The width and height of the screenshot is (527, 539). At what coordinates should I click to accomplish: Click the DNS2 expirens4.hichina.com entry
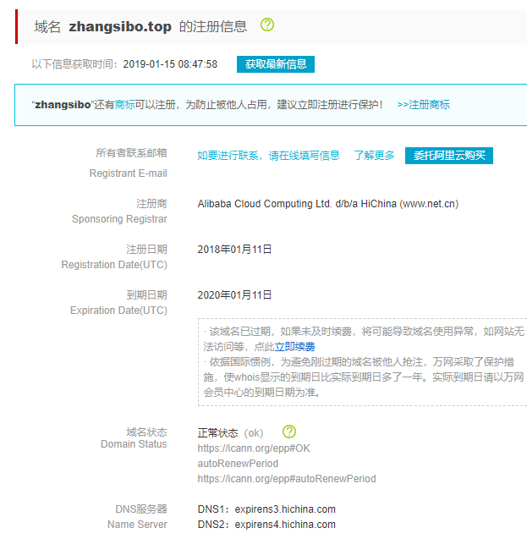[266, 525]
